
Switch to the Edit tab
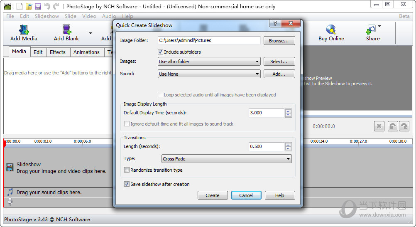[38, 52]
